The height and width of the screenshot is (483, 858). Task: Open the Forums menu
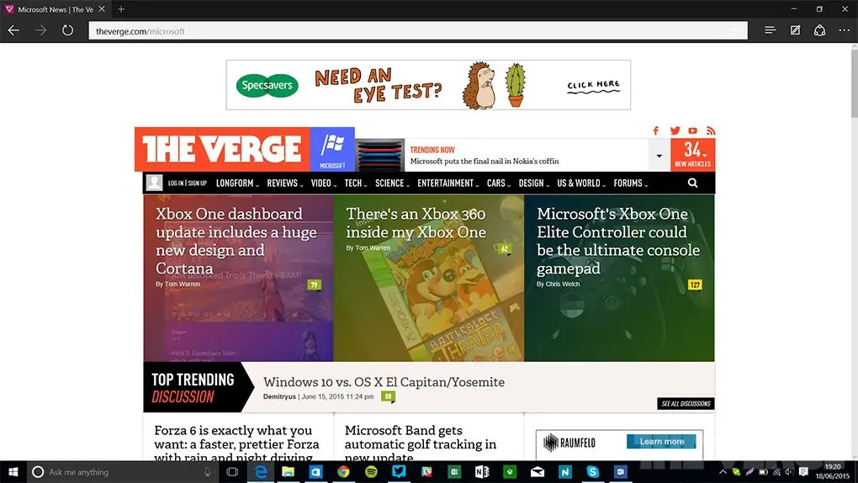tap(630, 183)
